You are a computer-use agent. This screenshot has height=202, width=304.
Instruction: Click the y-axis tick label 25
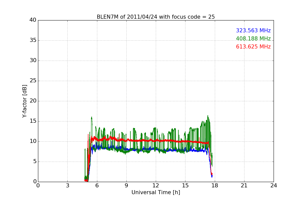pos(33,81)
